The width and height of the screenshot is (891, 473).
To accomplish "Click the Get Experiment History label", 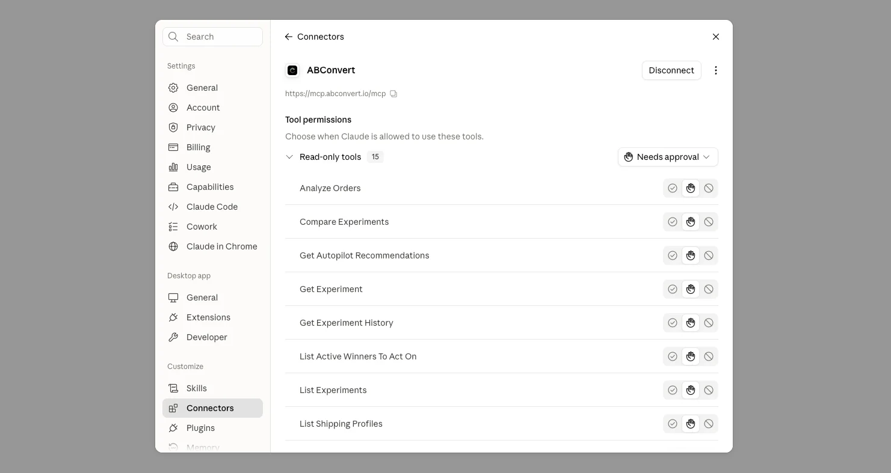I will click(x=347, y=323).
